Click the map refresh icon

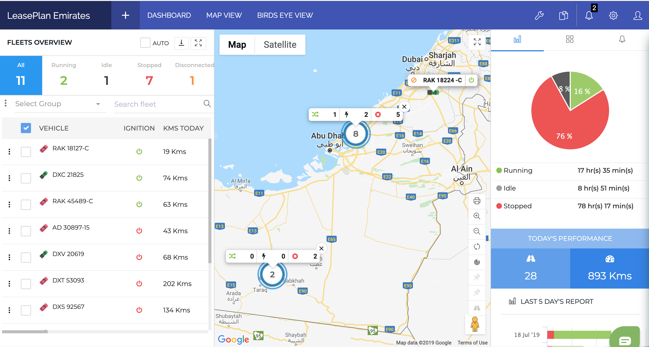(x=477, y=247)
